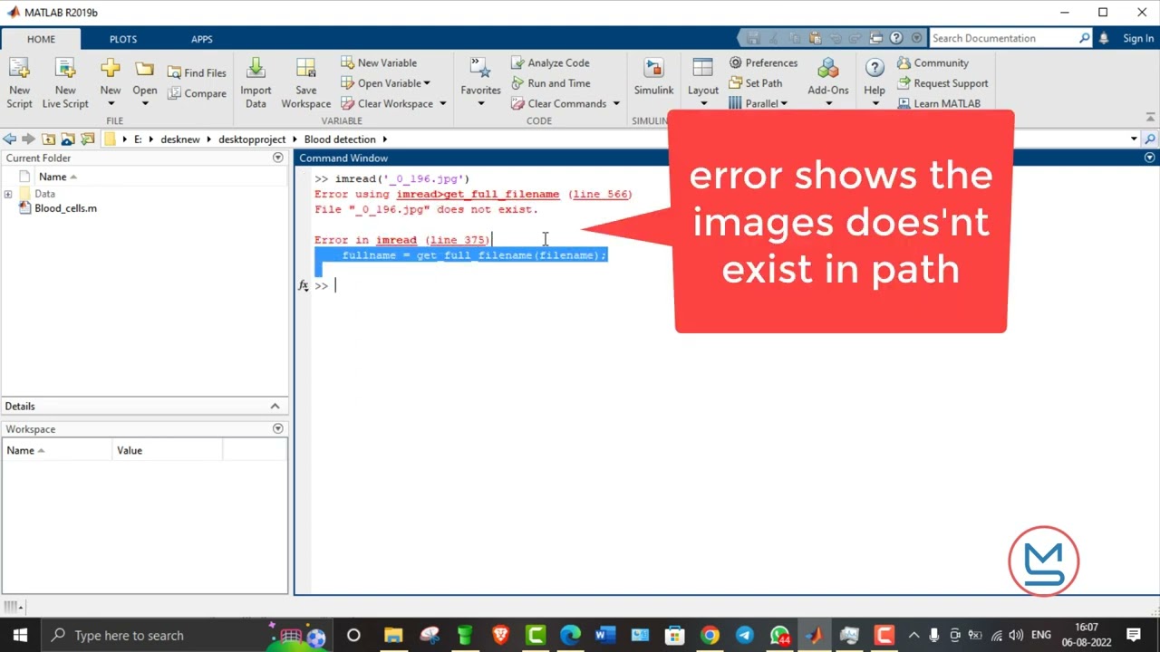1160x652 pixels.
Task: Click the Compare files button
Action: [x=197, y=93]
